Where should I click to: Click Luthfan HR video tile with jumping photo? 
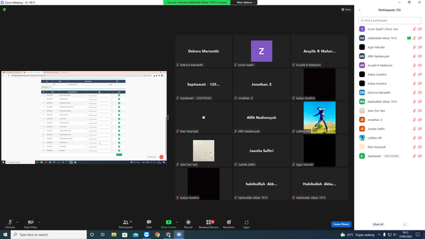pos(319,118)
